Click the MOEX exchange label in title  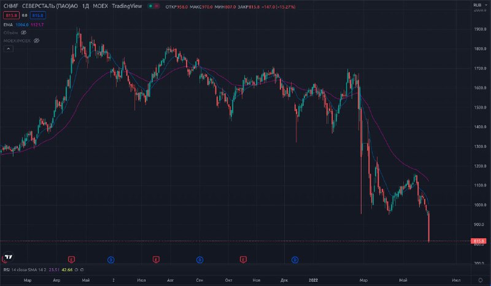pyautogui.click(x=100, y=6)
